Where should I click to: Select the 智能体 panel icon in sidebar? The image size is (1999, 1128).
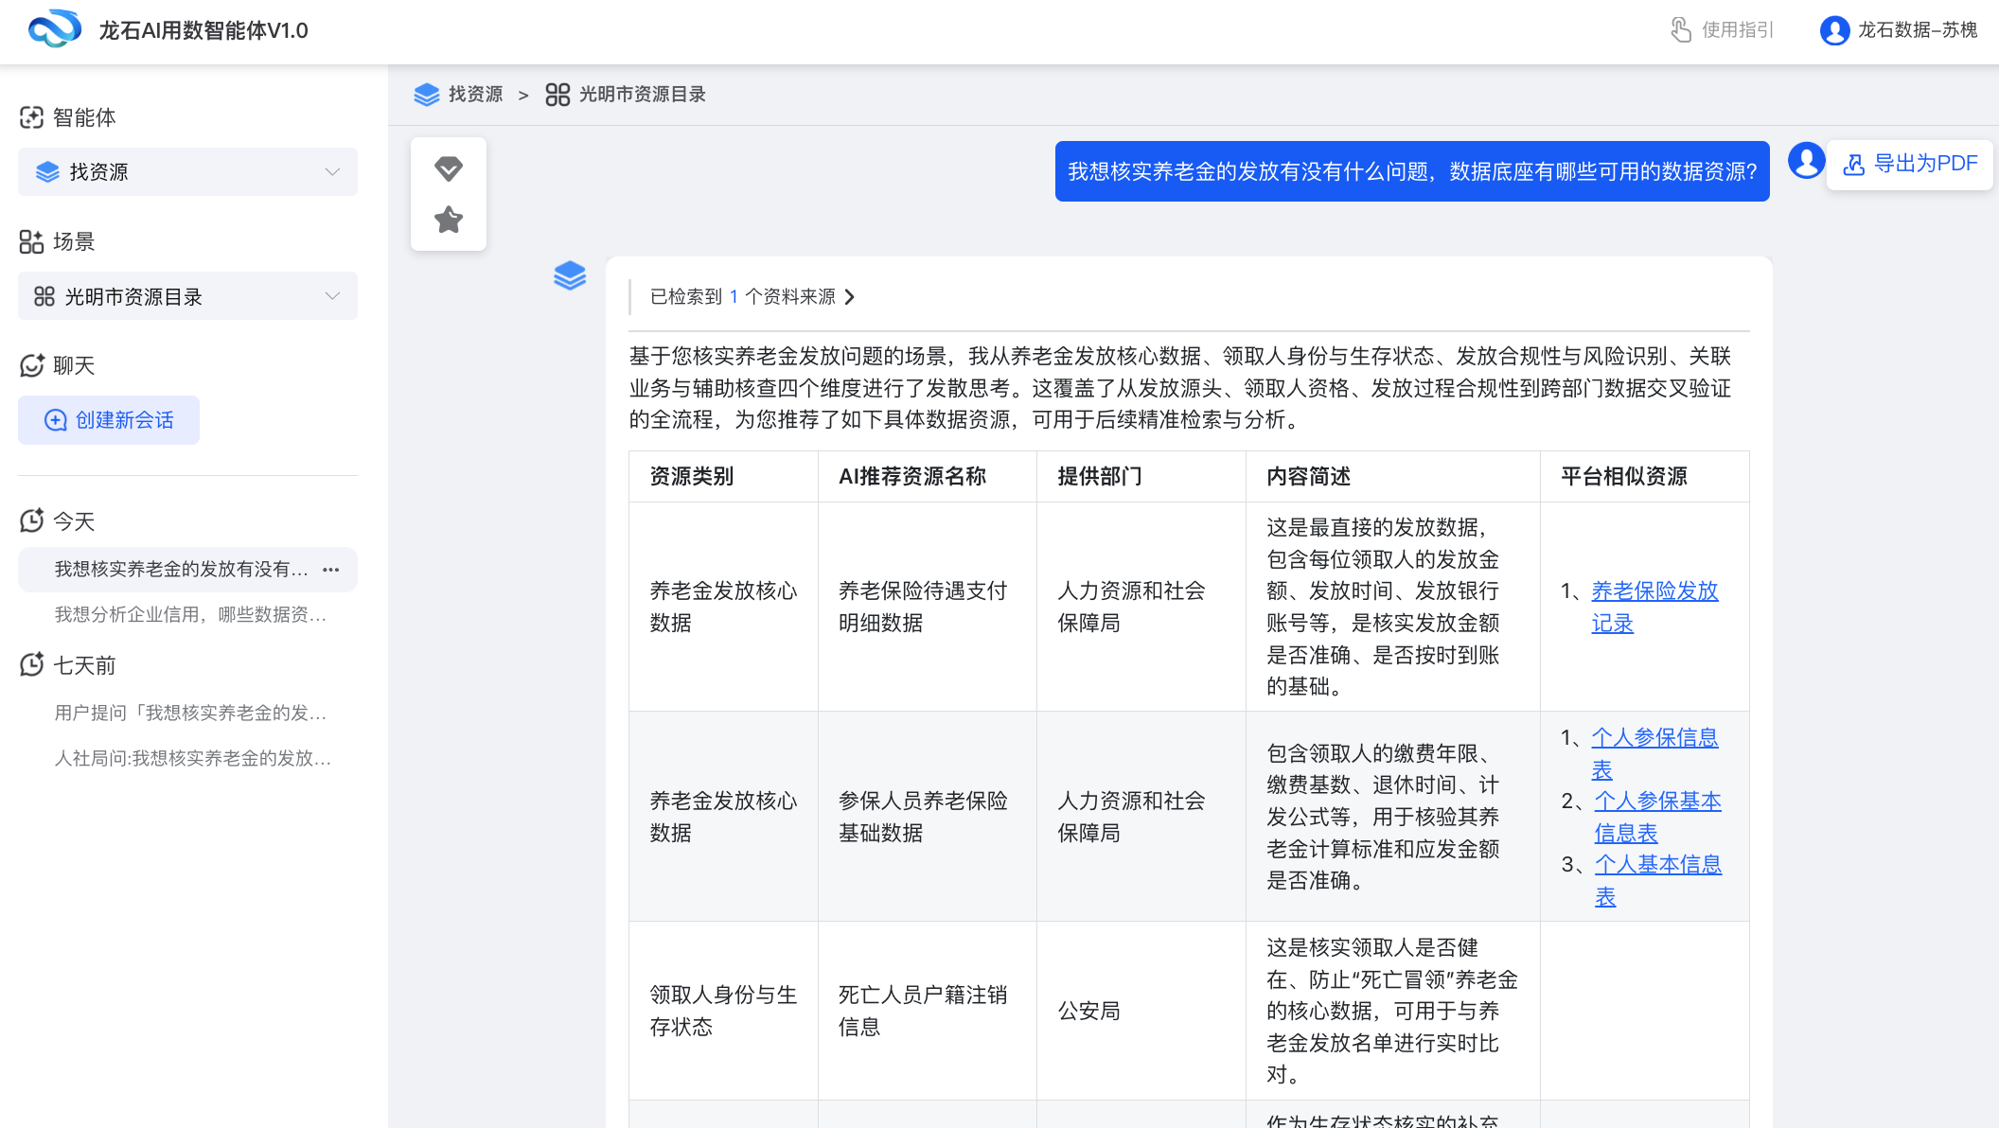point(32,117)
